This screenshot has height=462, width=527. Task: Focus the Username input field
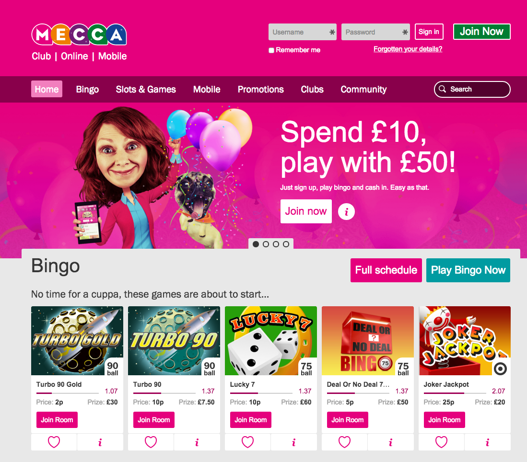pyautogui.click(x=303, y=32)
